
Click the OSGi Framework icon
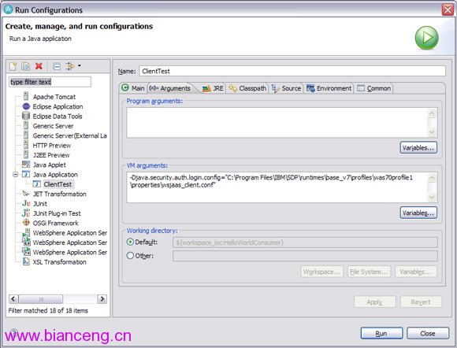(x=26, y=223)
